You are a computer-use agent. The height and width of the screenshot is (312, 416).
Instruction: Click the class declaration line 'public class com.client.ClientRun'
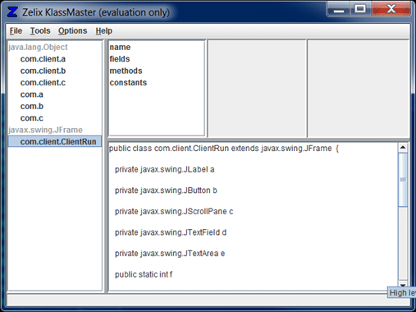224,149
